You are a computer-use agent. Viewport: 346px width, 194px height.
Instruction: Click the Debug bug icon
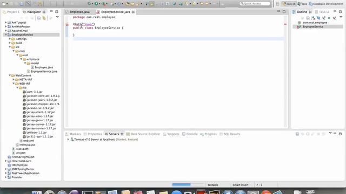[89, 4]
